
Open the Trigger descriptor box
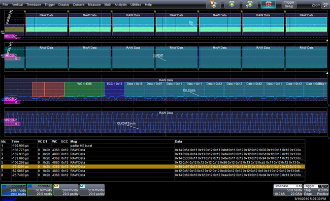tap(316, 190)
